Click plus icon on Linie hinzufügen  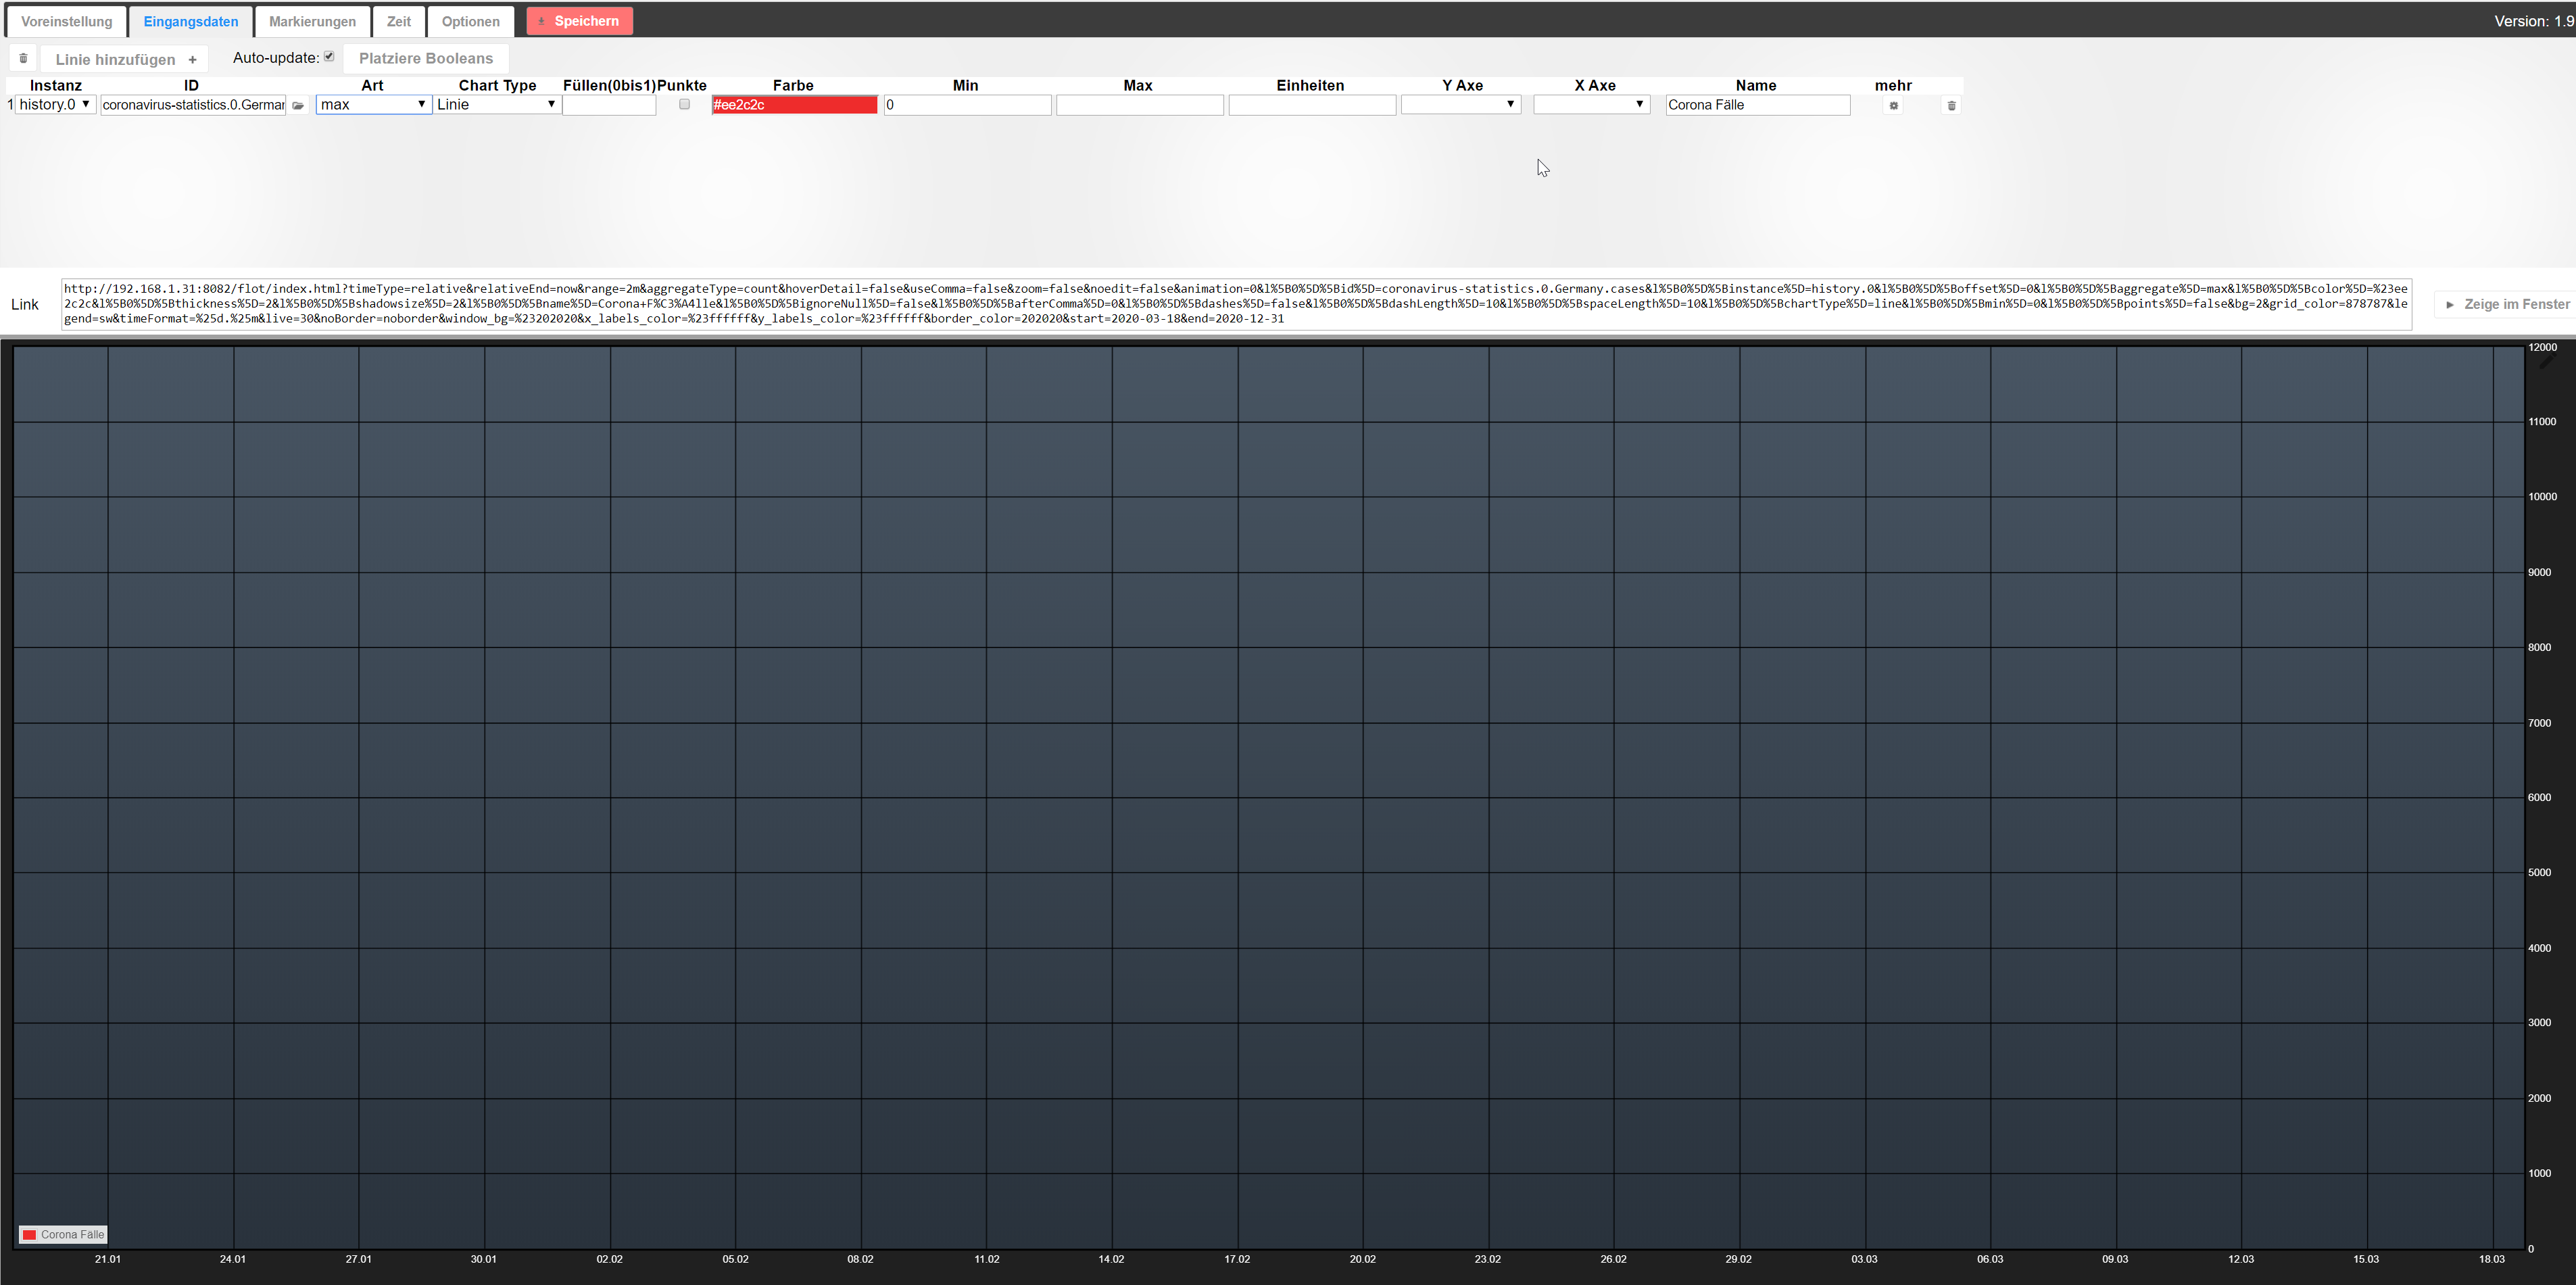(192, 59)
